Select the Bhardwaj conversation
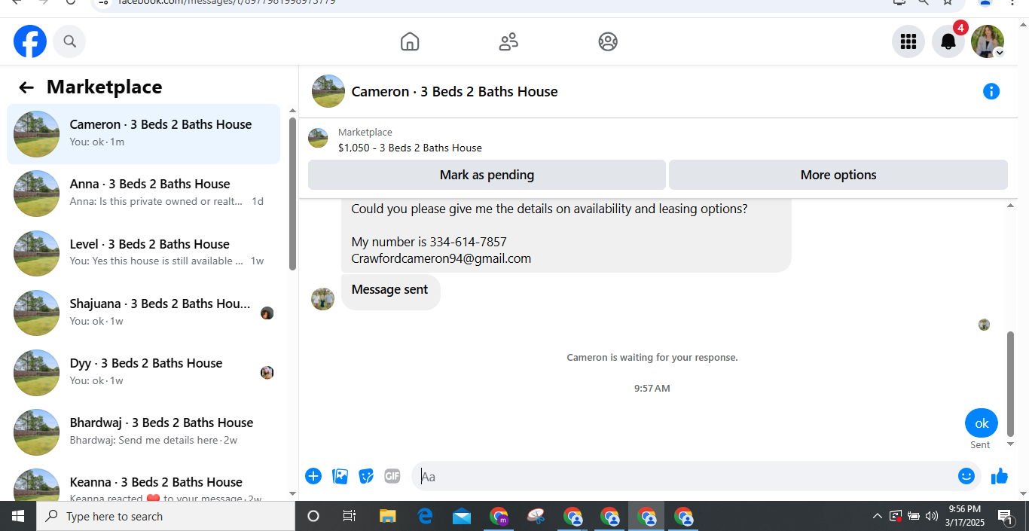Viewport: 1029px width, 531px height. click(x=144, y=432)
